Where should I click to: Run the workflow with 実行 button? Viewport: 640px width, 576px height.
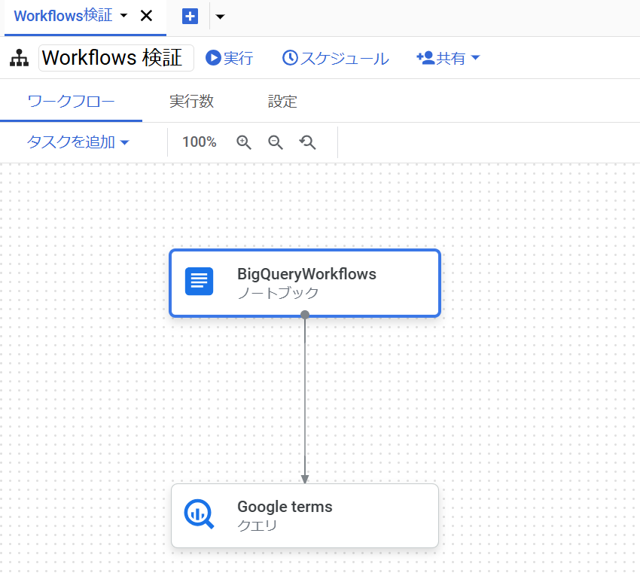coord(230,58)
